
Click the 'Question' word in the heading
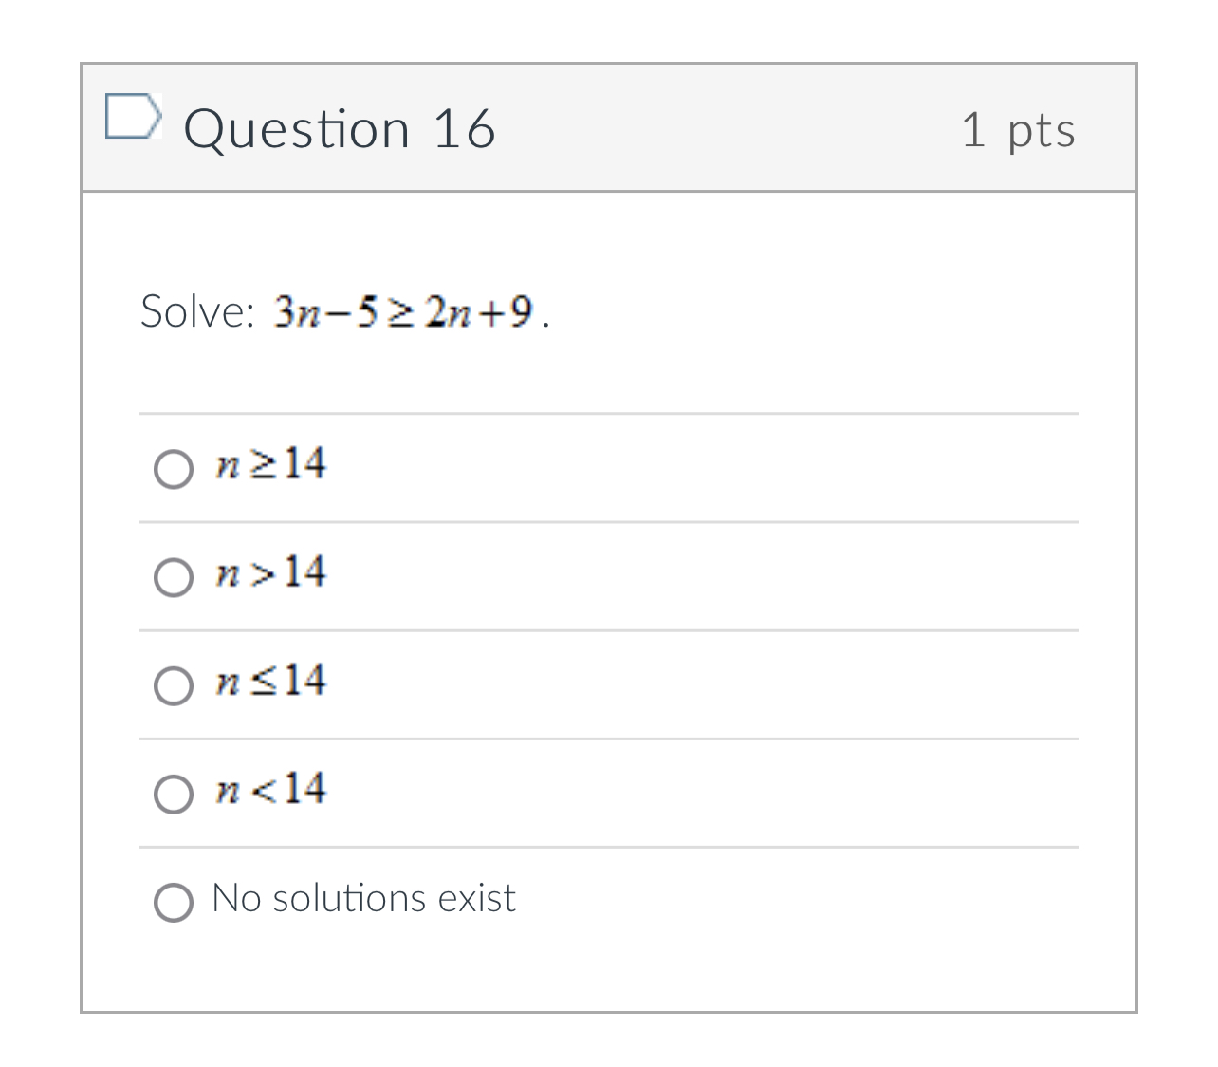[x=297, y=129]
